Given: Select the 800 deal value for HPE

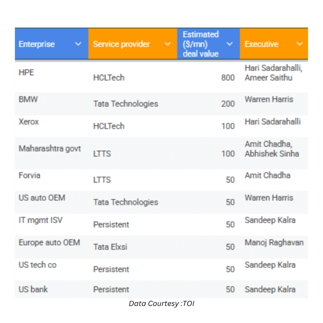Looking at the screenshot, I should (228, 78).
